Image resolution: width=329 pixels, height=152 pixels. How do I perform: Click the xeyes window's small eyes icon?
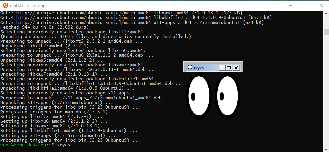click(x=190, y=67)
